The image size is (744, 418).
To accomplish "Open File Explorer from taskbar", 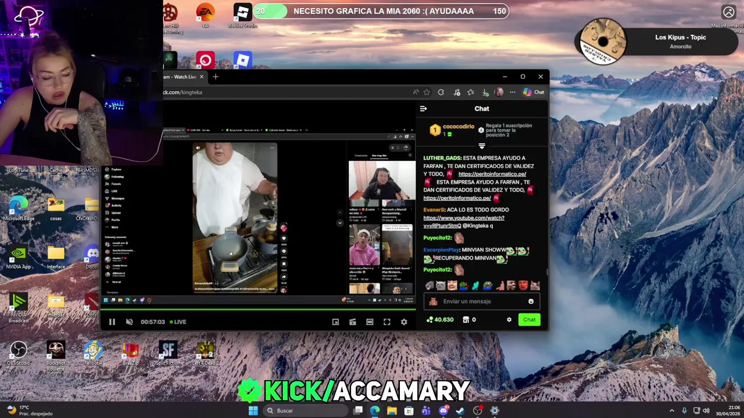I will coord(392,410).
